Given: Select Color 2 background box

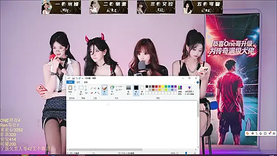Looking at the screenshot, I should coord(142,91).
